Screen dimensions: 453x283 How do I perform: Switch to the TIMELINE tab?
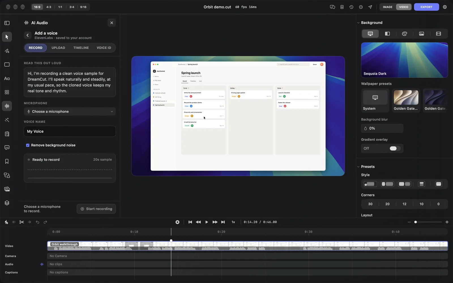pyautogui.click(x=81, y=48)
